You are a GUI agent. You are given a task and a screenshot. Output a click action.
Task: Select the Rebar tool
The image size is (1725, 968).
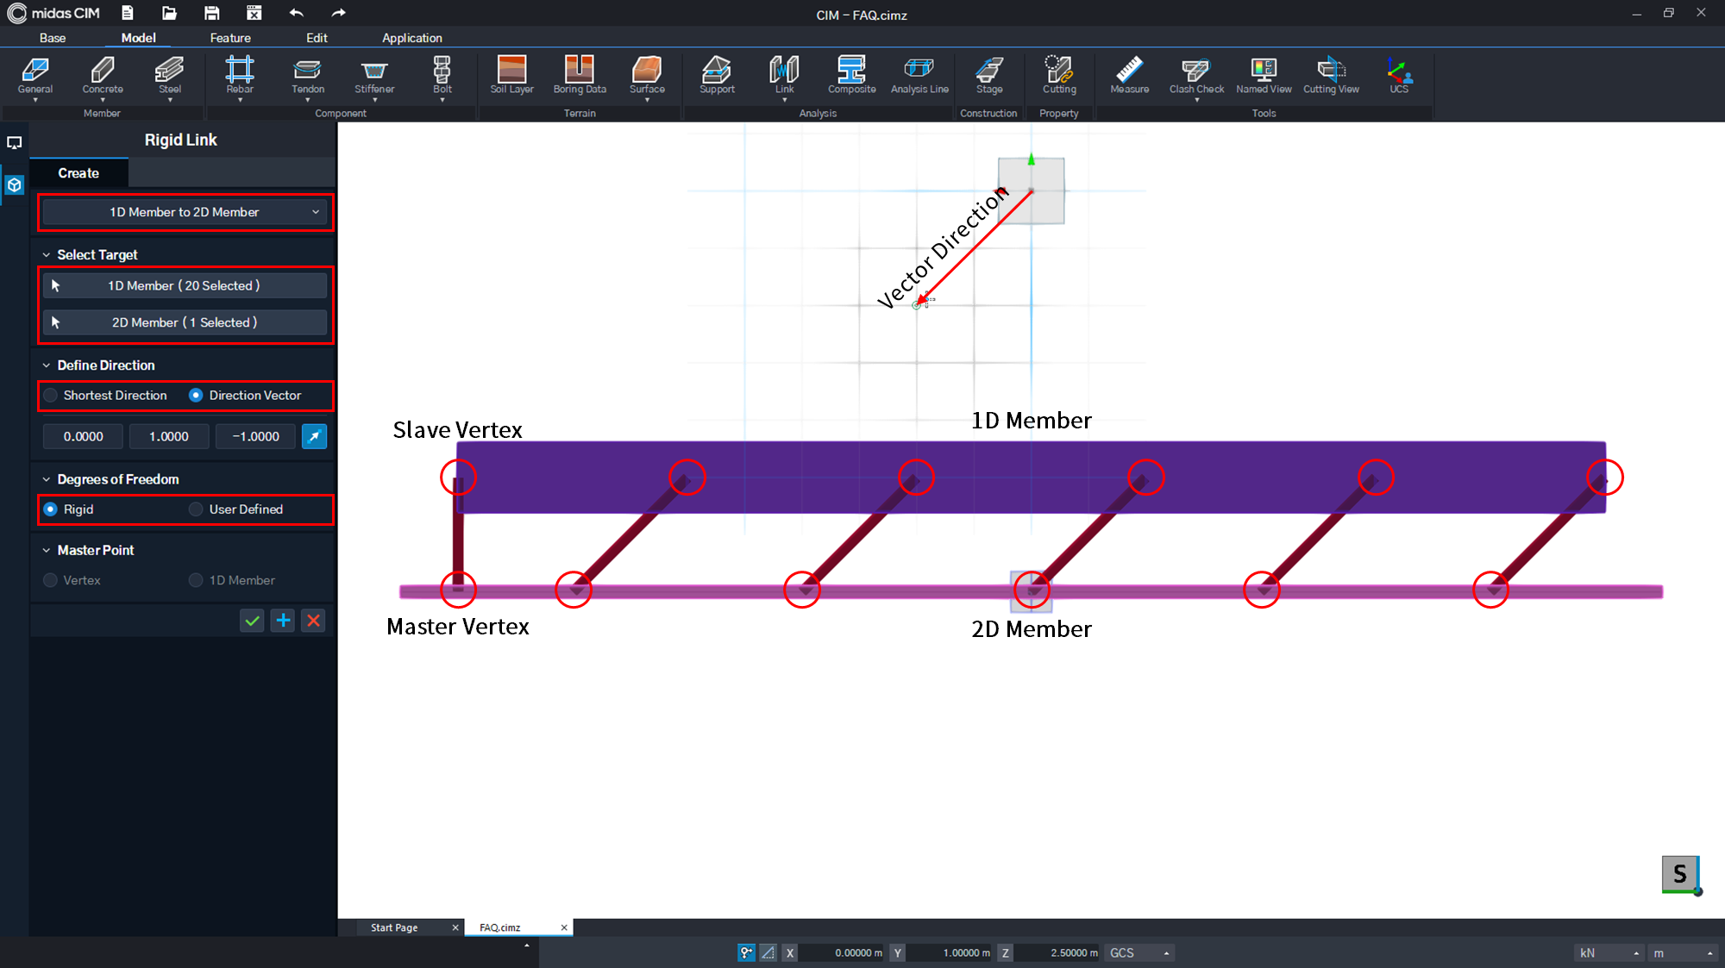(x=239, y=78)
